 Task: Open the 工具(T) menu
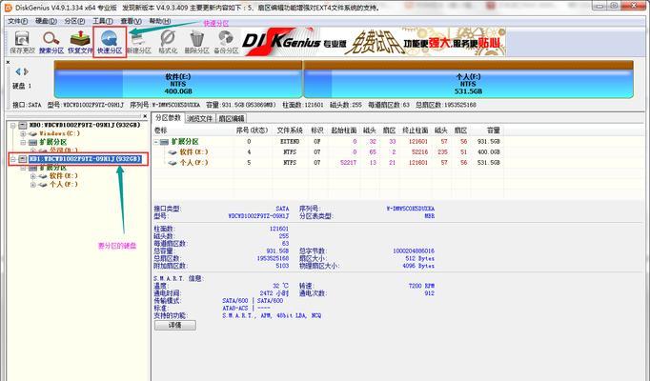pos(102,21)
